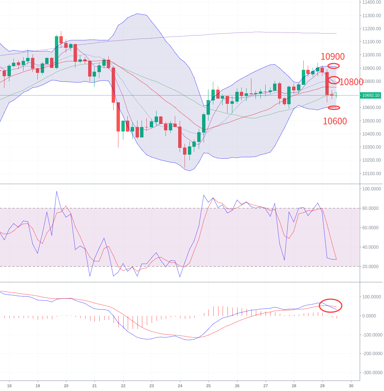Click the 11000.00 price axis label
This screenshot has height=391, width=384.
pyautogui.click(x=372, y=55)
